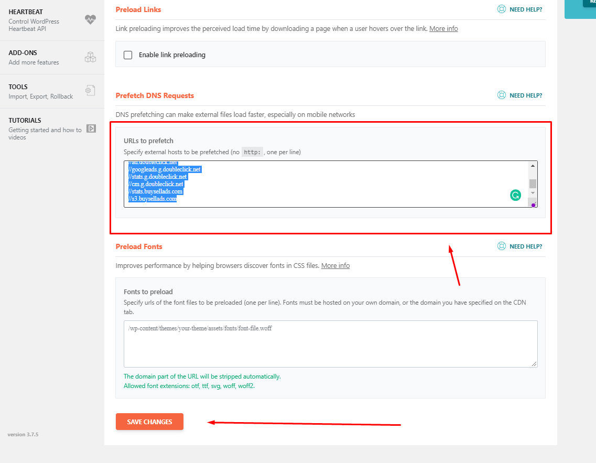Click the URLs textarea scrollbar thumb
This screenshot has width=596, height=463.
click(x=533, y=184)
